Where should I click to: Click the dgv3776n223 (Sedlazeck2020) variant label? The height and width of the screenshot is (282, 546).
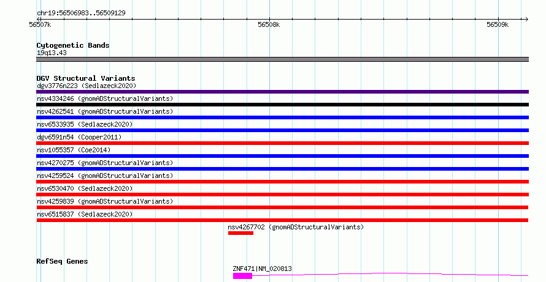[x=87, y=86]
